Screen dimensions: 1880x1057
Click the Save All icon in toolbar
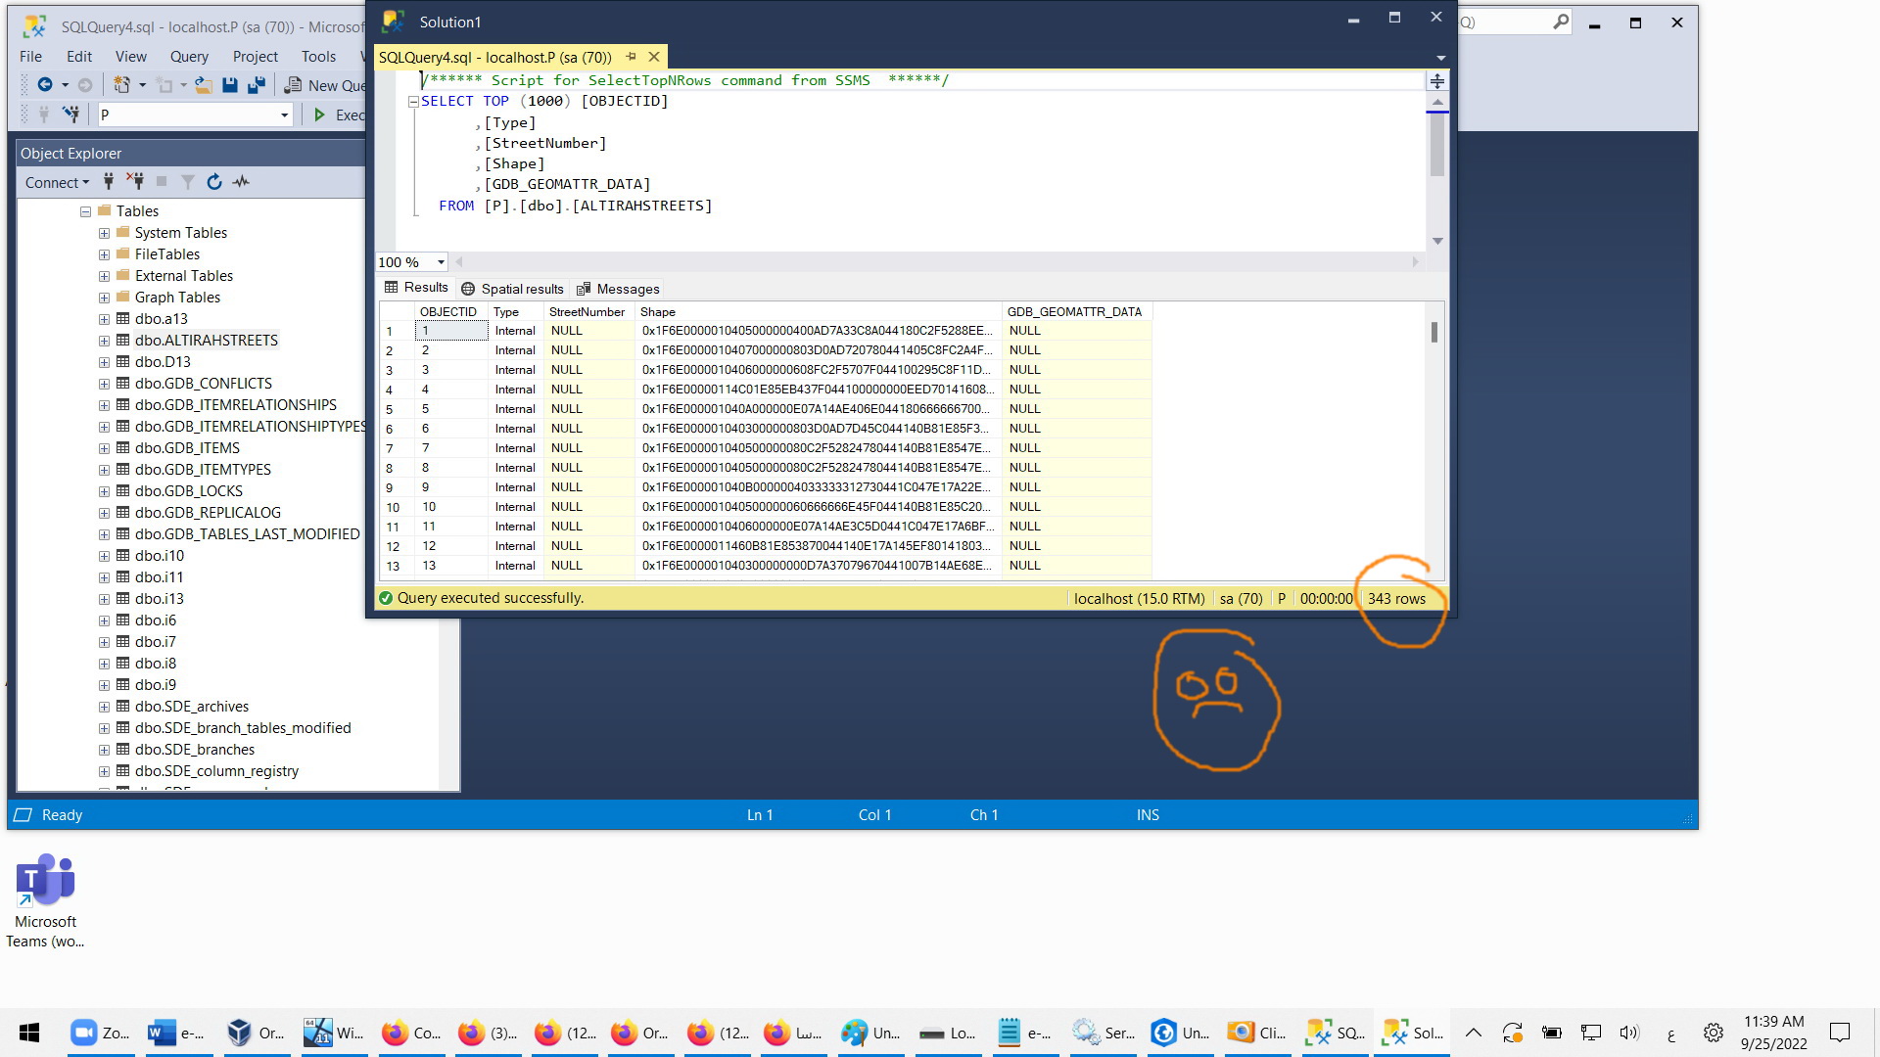257,86
